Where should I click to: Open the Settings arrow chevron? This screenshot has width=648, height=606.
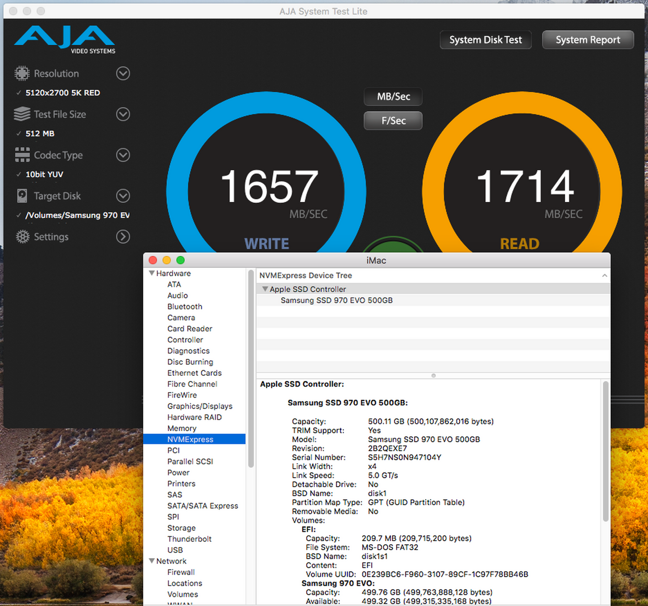(x=123, y=237)
